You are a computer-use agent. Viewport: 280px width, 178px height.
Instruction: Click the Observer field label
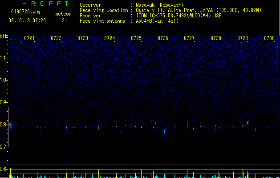[x=90, y=5]
